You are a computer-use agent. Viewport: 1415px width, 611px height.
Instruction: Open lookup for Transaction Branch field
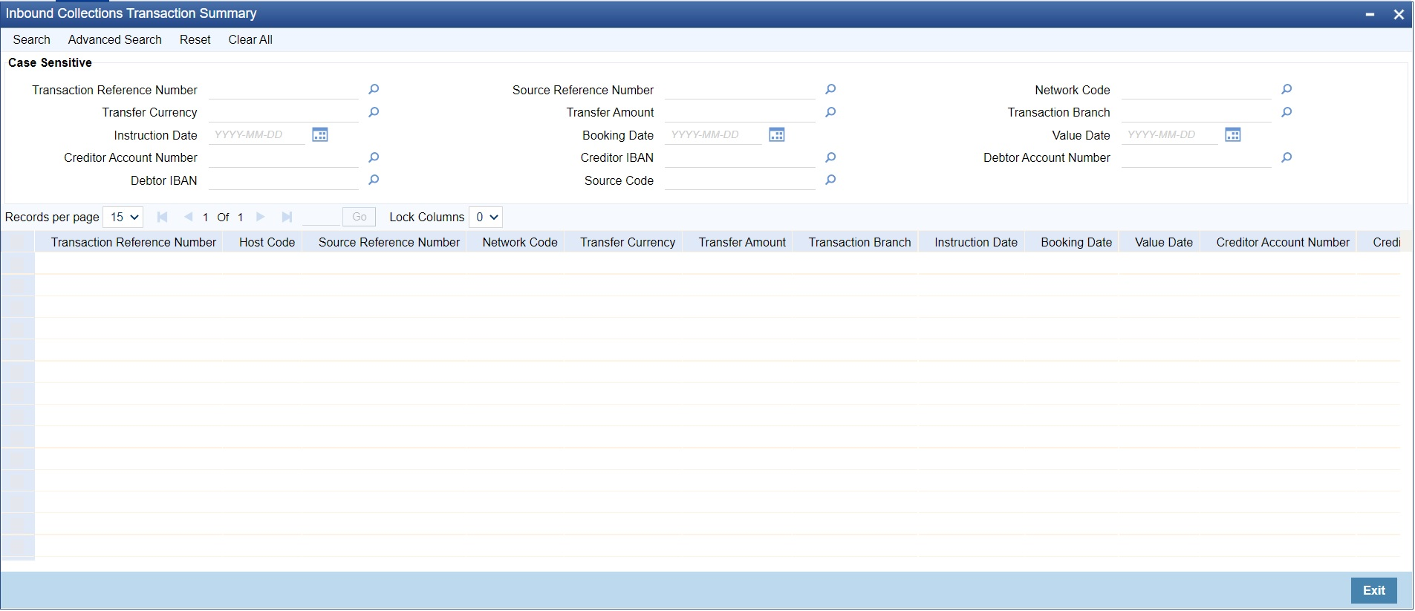click(x=1286, y=112)
